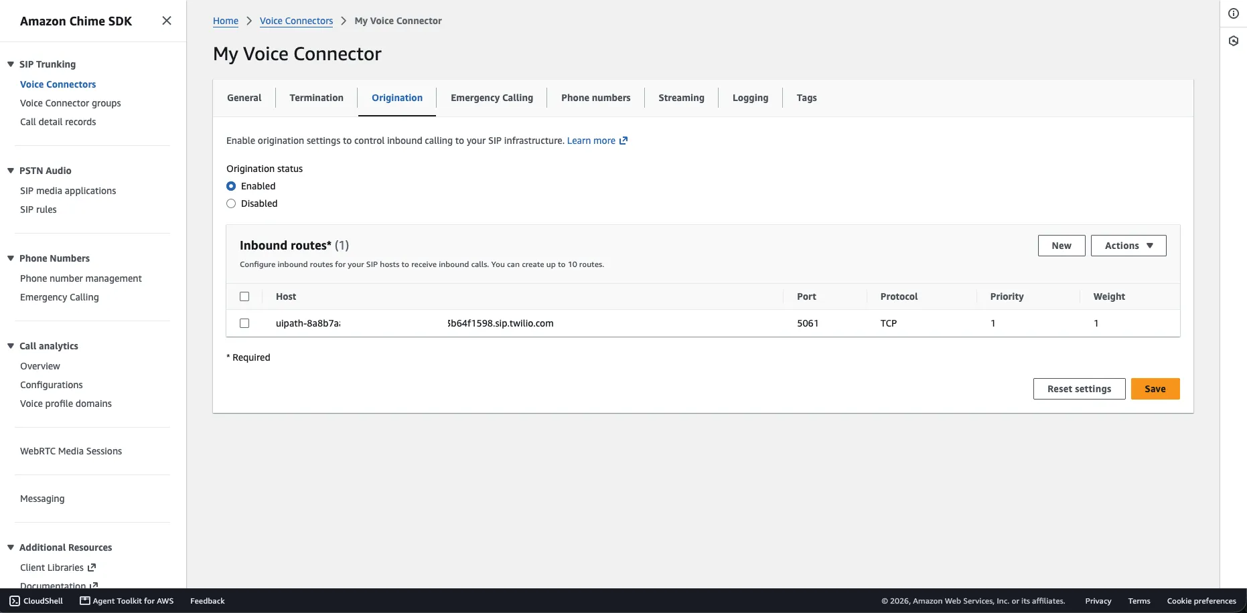This screenshot has height=613, width=1247.
Task: Click the Save button
Action: (x=1155, y=389)
